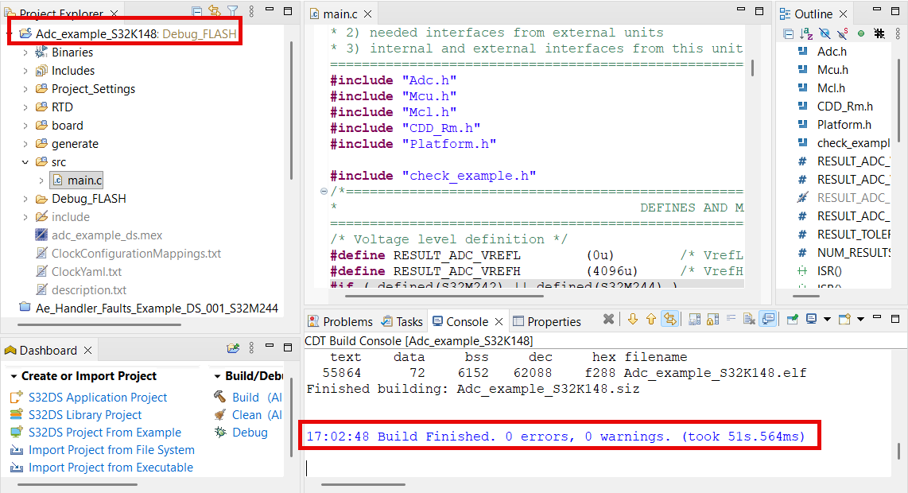Click the Import Project from File System link

111,449
